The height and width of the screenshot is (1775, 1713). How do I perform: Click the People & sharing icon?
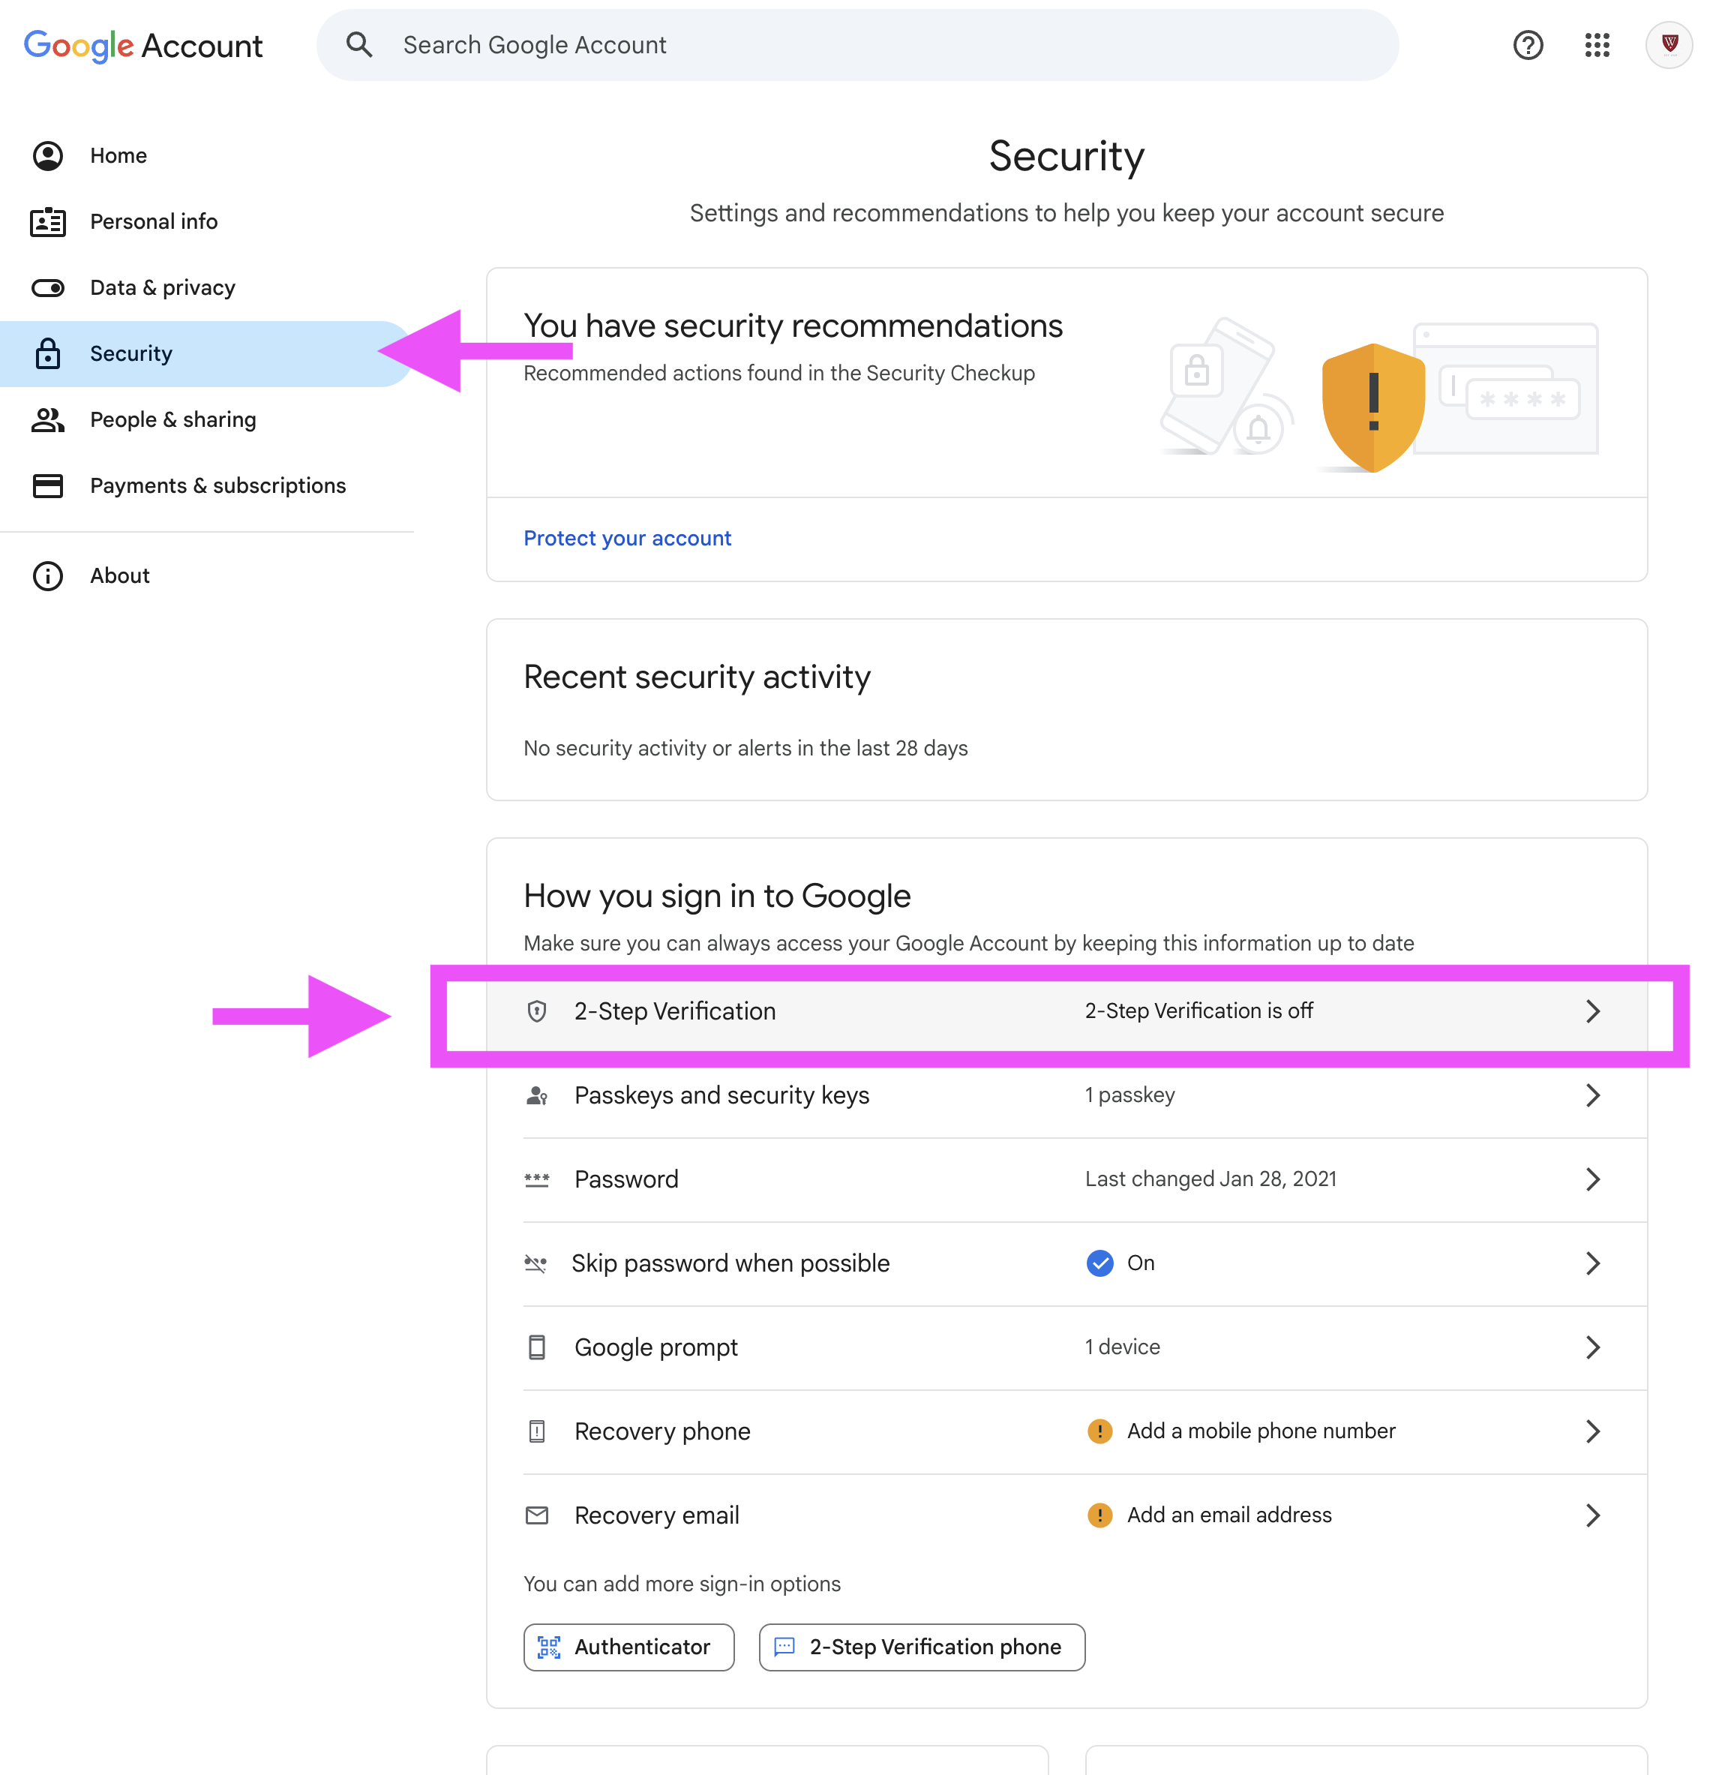coord(48,420)
